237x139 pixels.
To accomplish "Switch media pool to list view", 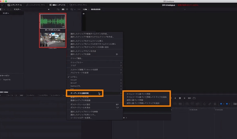I will (x=67, y=9).
